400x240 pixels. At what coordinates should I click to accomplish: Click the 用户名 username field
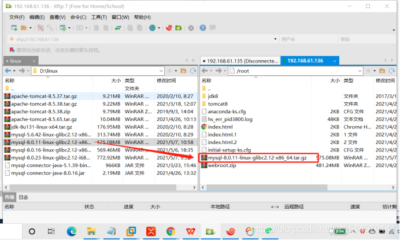[x=309, y=39]
